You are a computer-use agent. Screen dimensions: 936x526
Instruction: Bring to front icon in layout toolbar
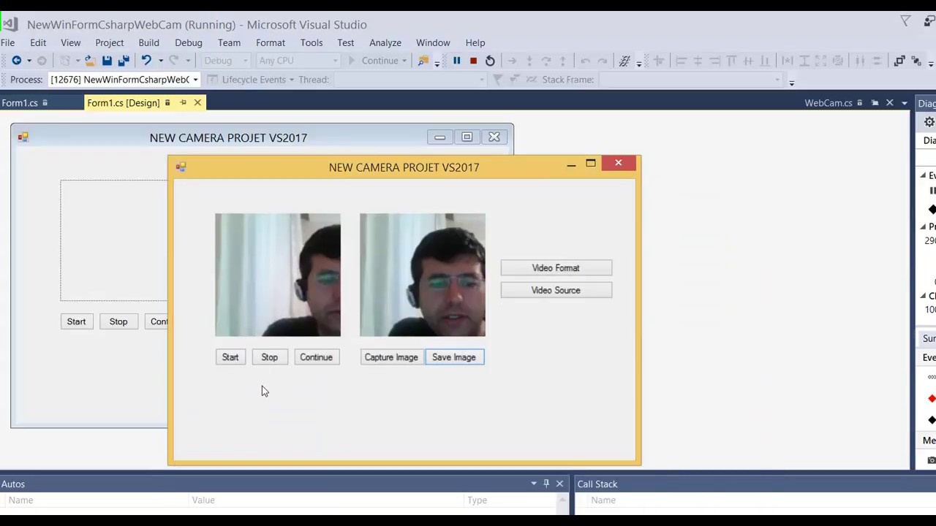tap(899, 61)
